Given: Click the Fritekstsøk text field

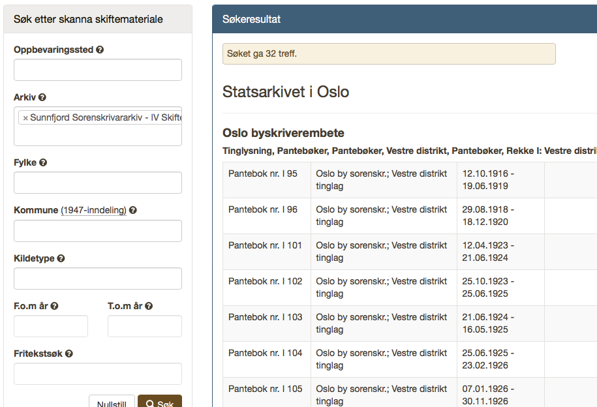Looking at the screenshot, I should [98, 374].
